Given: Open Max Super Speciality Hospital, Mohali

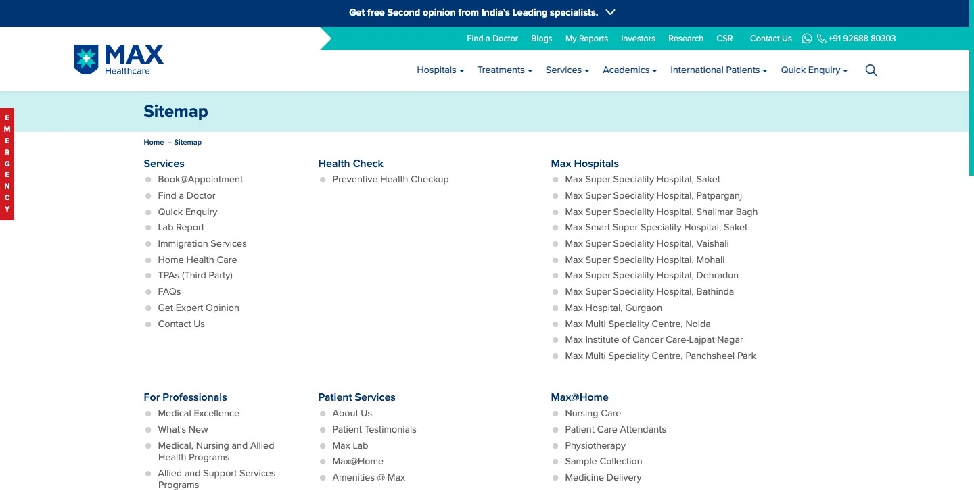Looking at the screenshot, I should click(x=645, y=260).
